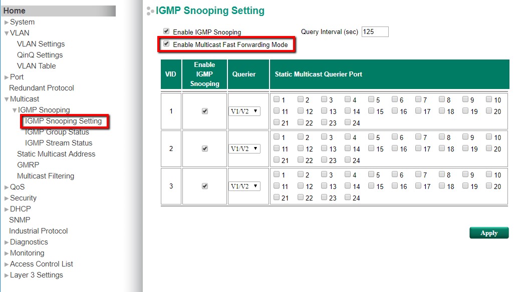521x292 pixels.
Task: Expand the System tree arrow
Action: pyautogui.click(x=7, y=22)
